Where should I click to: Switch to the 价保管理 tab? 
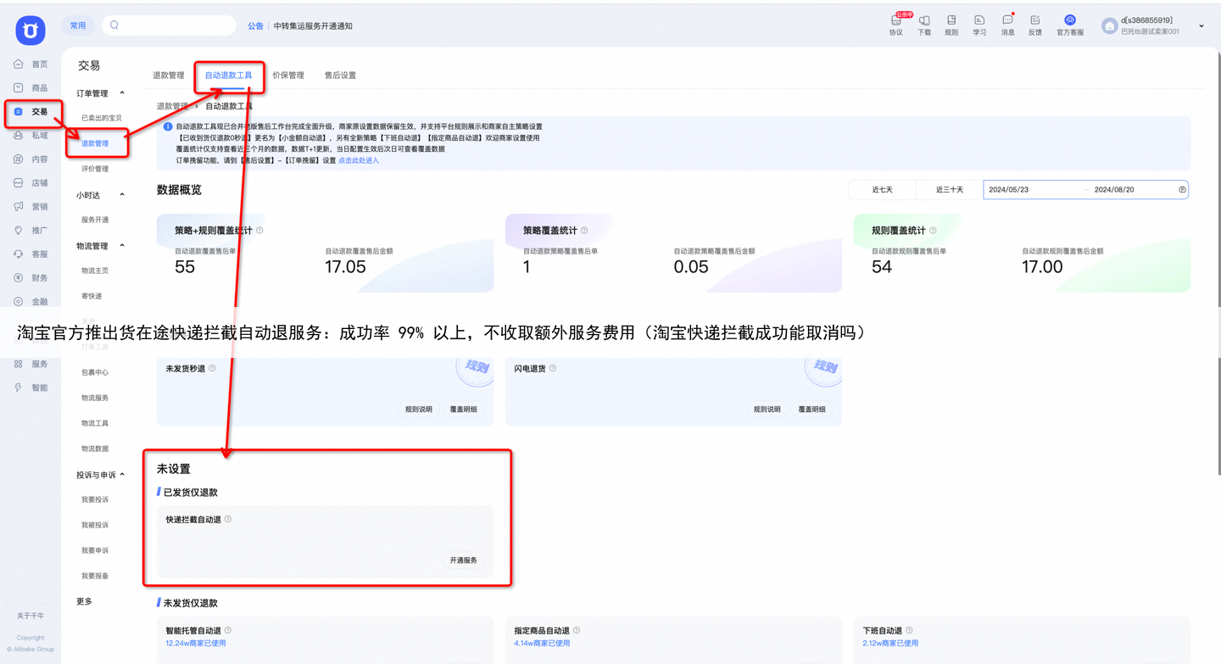pyautogui.click(x=290, y=75)
